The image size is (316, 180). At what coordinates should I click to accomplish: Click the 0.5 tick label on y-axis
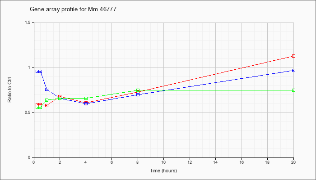click(x=30, y=112)
